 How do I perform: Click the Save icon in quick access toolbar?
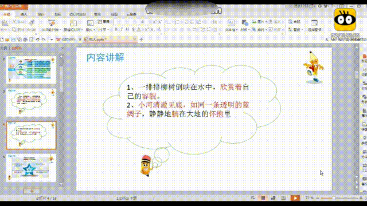[13, 39]
